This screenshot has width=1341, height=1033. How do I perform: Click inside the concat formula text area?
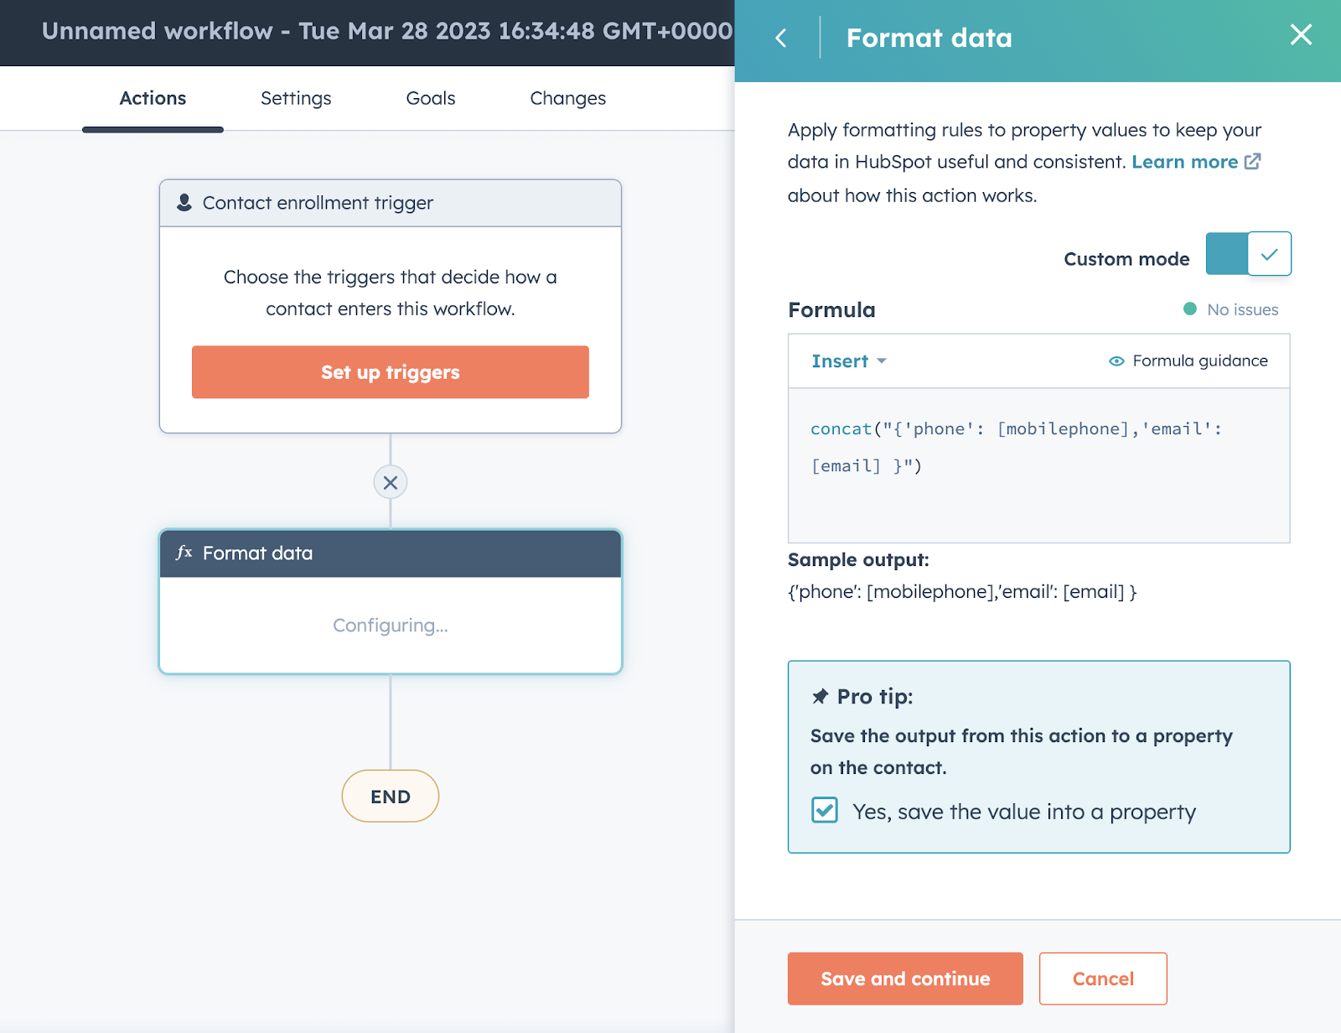point(1038,465)
